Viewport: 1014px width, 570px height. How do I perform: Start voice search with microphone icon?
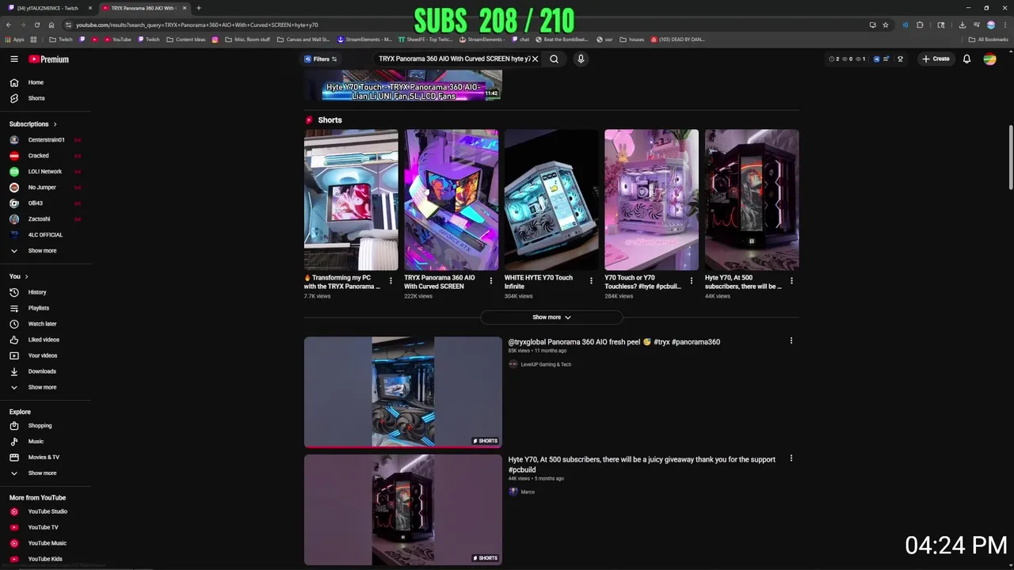(581, 59)
